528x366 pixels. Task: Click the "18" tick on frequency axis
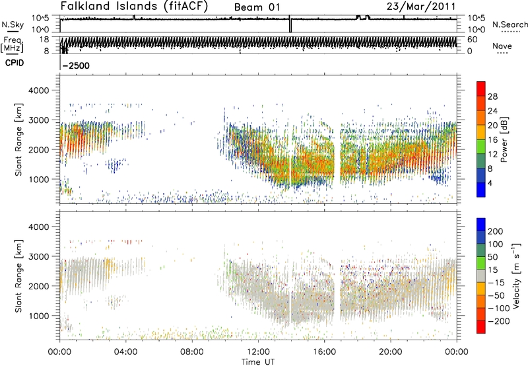[x=44, y=40]
